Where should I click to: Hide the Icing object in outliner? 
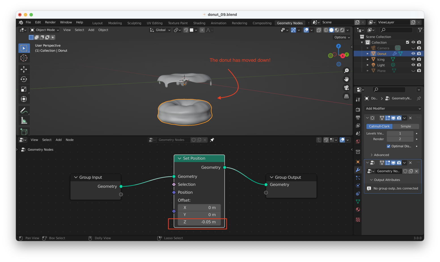413,59
